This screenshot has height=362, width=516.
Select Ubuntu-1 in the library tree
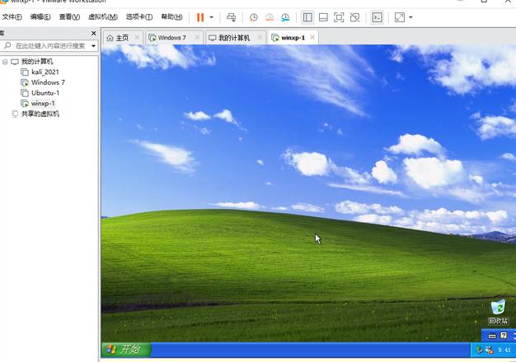[45, 93]
